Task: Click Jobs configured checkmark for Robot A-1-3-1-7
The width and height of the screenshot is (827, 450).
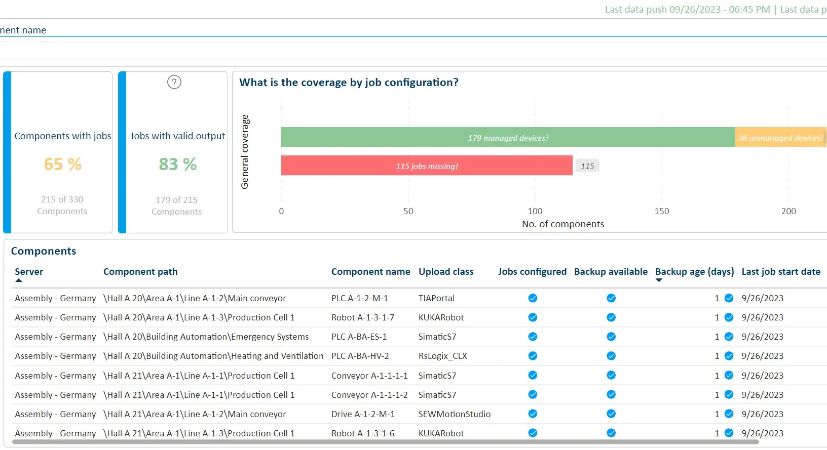Action: click(533, 317)
